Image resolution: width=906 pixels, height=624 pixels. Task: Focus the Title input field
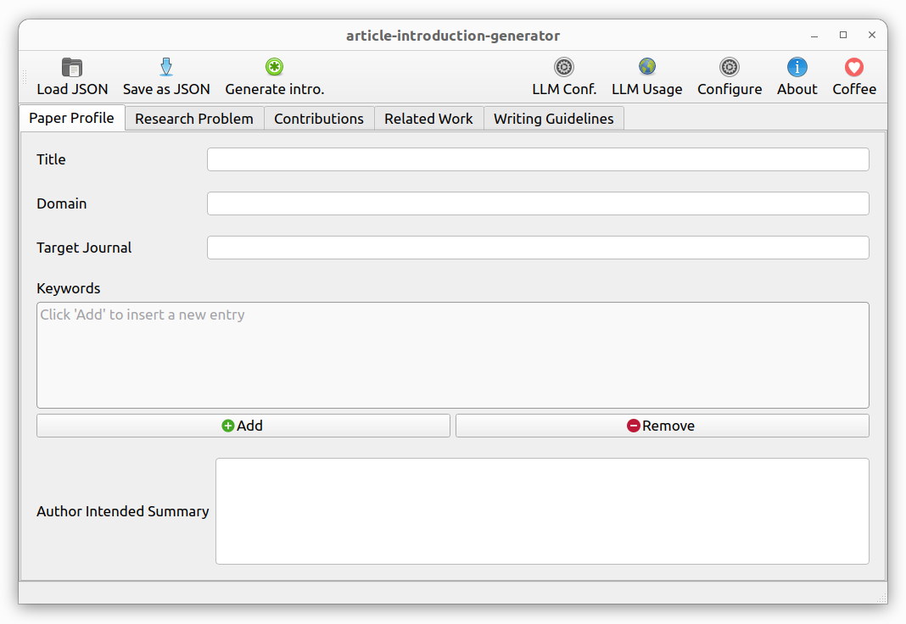coord(538,159)
